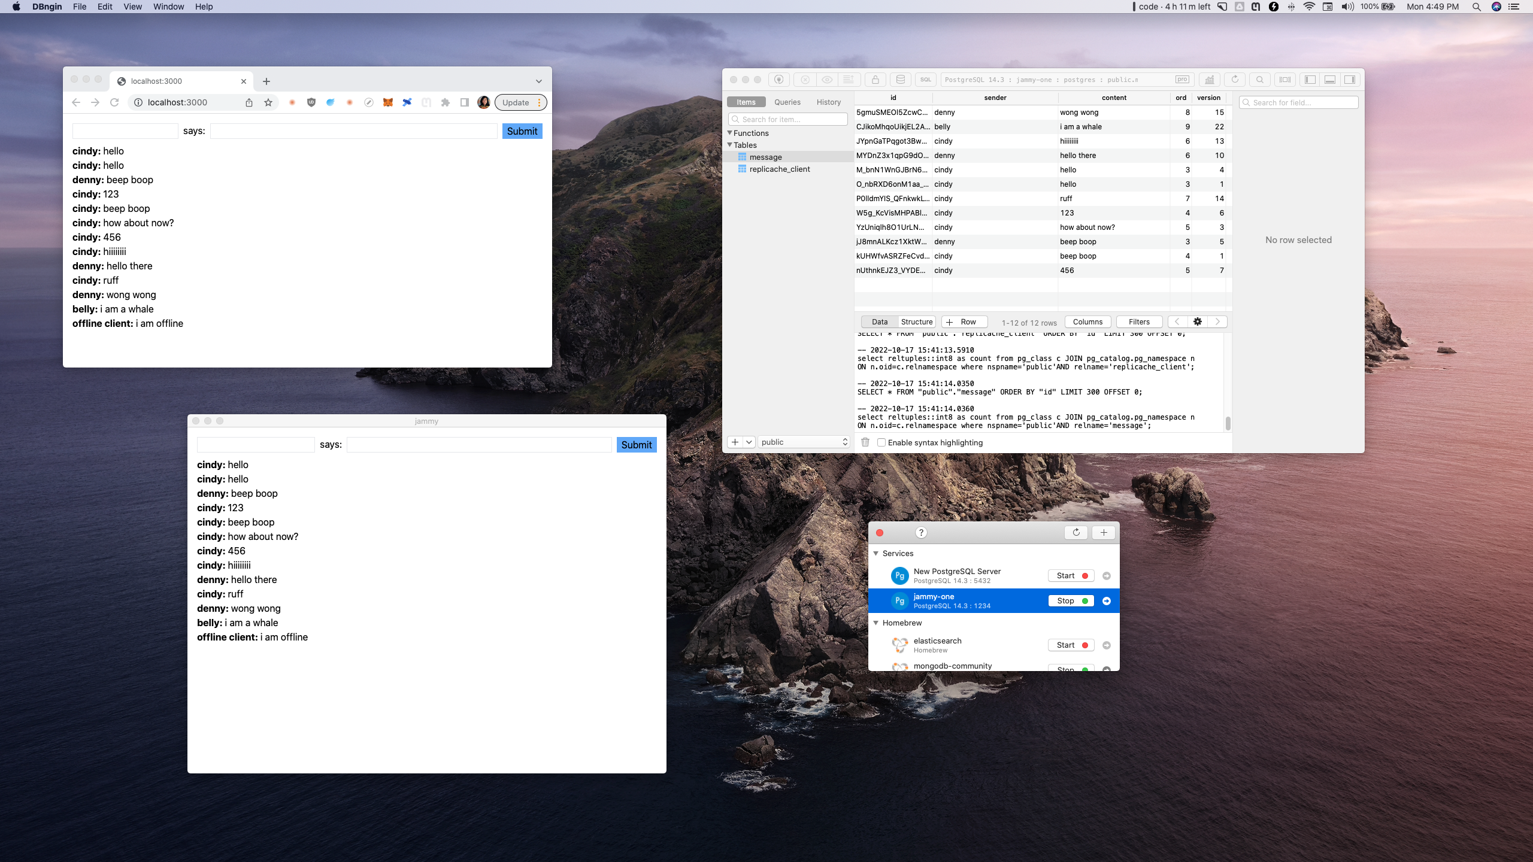
Task: Enable syntax highlighting checkbox
Action: tap(881, 442)
